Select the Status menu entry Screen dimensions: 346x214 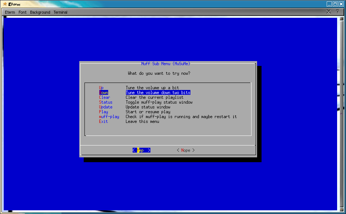tap(106, 102)
